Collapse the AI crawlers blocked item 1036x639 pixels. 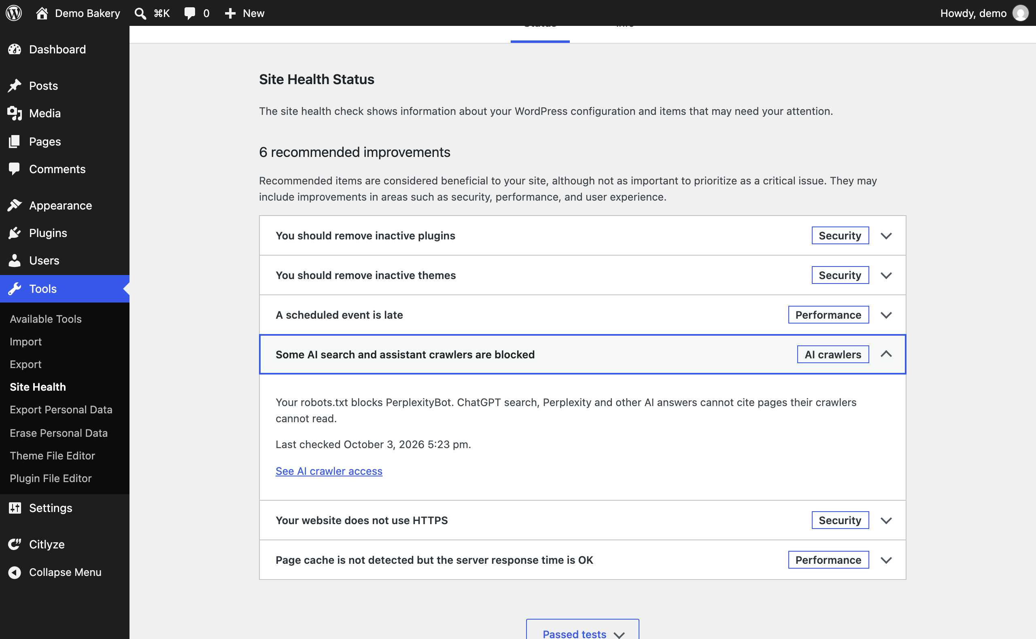(582, 355)
